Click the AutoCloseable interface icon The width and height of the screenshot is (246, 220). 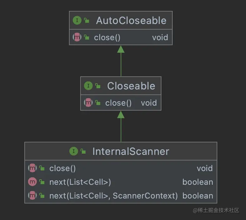tap(77, 21)
